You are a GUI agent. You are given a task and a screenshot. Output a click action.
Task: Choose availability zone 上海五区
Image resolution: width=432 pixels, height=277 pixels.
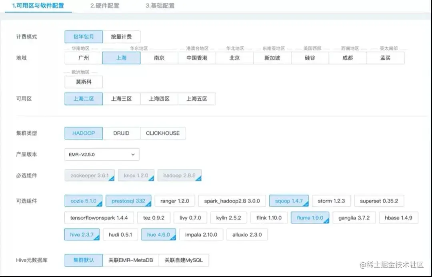click(x=198, y=99)
